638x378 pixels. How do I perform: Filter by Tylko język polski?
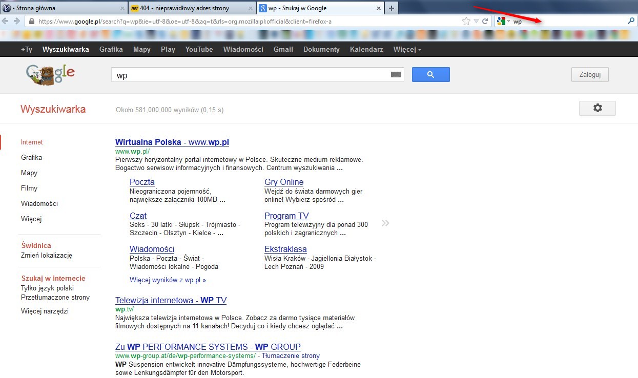click(x=48, y=288)
